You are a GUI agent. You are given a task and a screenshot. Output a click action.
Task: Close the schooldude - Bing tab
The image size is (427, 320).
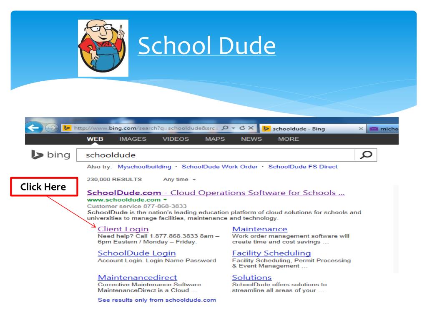[361, 128]
